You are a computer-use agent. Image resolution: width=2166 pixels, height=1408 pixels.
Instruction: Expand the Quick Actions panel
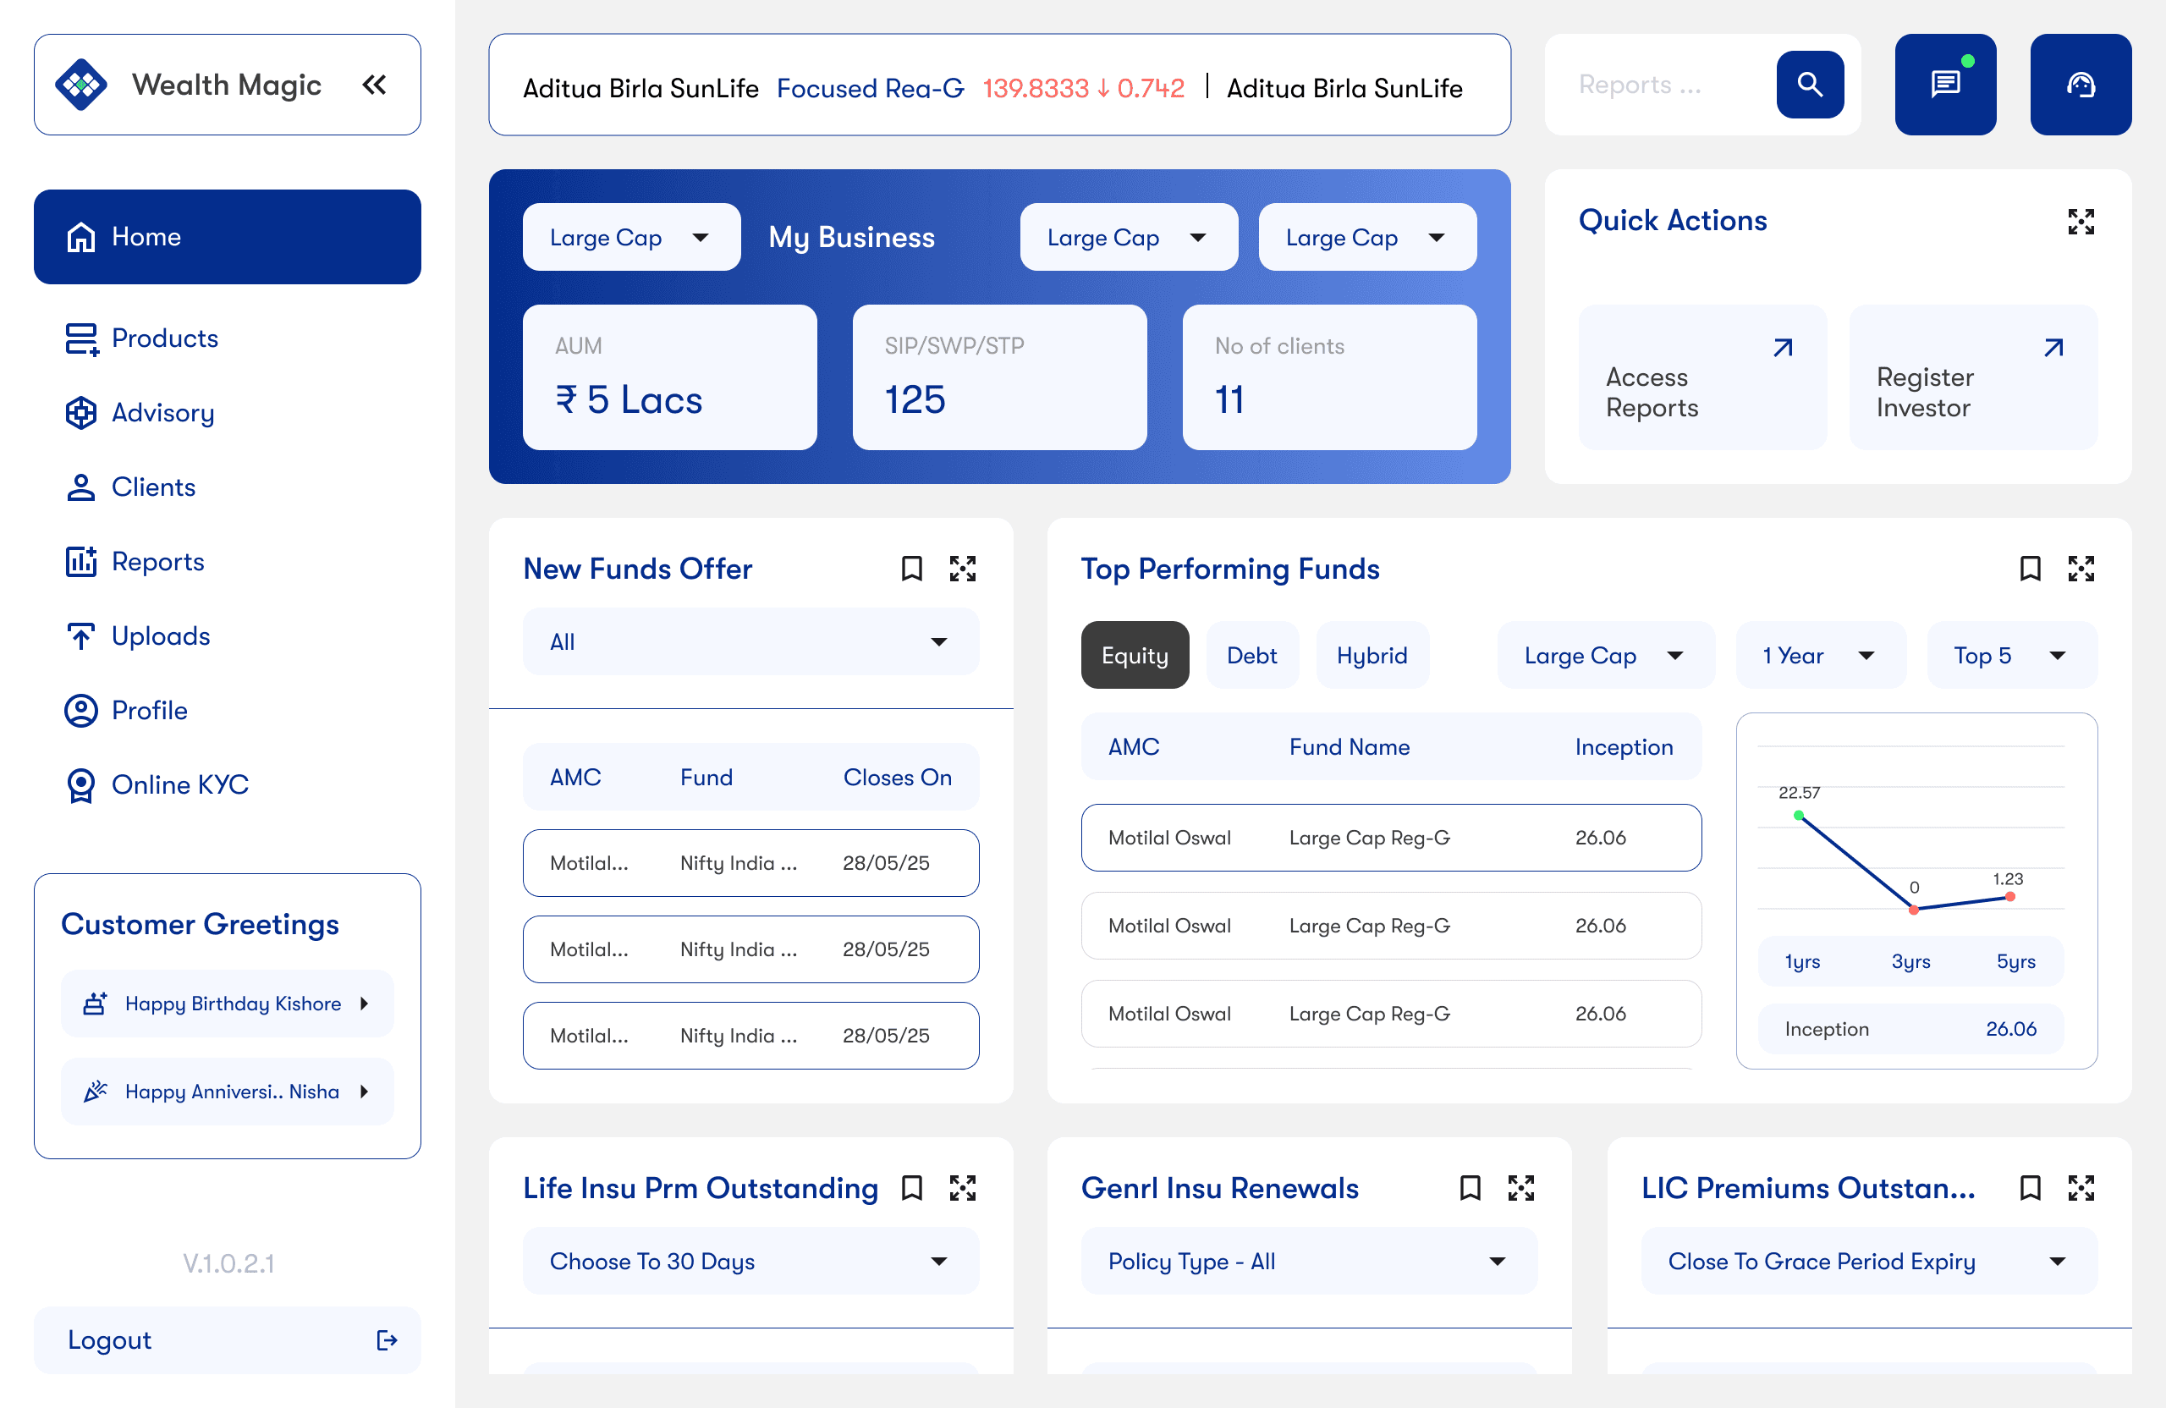(2081, 221)
